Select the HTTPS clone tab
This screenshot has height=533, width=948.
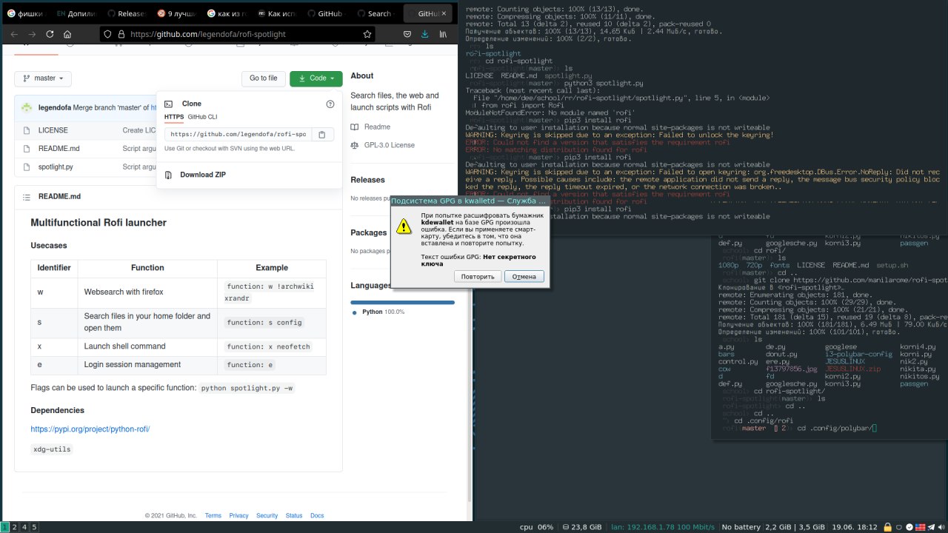(174, 117)
